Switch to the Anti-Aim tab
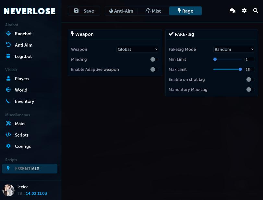The image size is (263, 200). pos(121,11)
